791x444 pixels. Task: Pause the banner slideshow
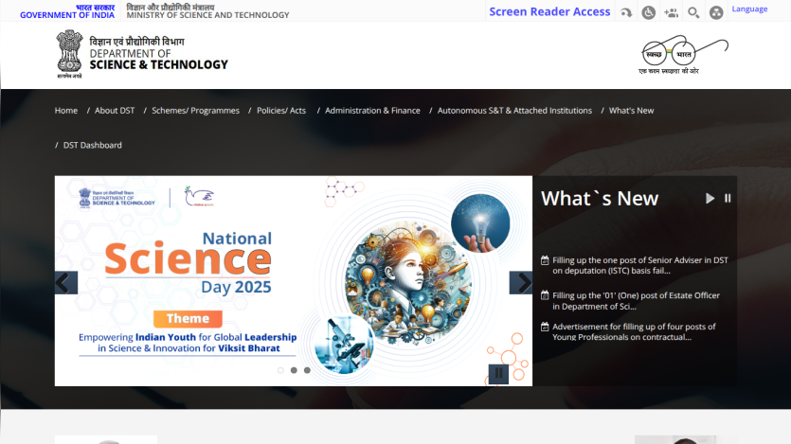[x=498, y=373]
